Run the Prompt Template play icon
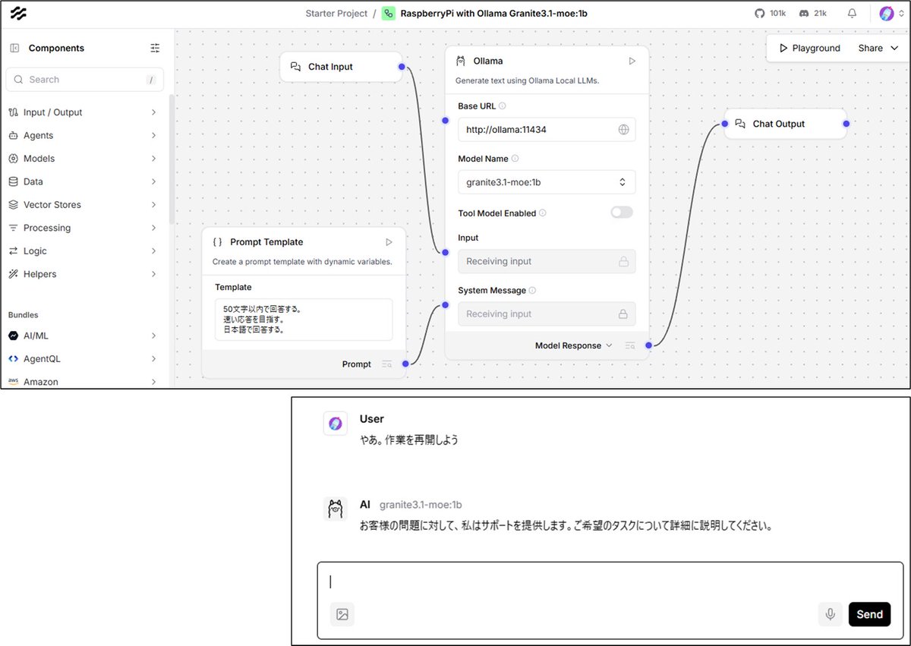The height and width of the screenshot is (646, 911). [x=389, y=242]
